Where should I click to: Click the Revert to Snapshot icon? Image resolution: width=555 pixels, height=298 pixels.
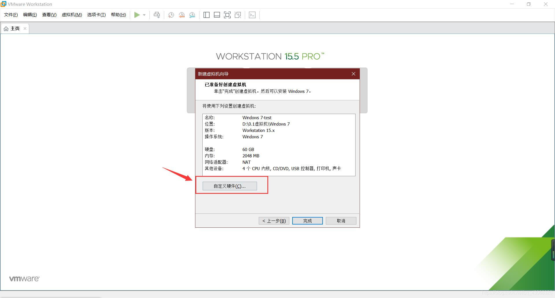182,15
